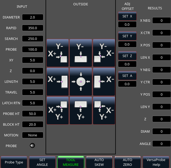The width and height of the screenshot is (171, 168).
Task: Click the INPUT heading label
Action: coord(22,6)
